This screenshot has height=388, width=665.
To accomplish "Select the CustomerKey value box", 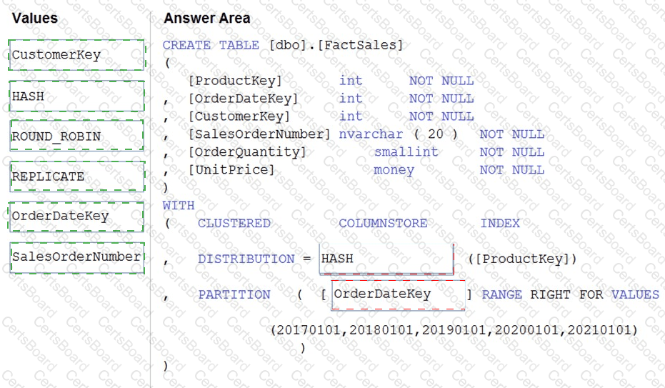I will click(x=76, y=55).
